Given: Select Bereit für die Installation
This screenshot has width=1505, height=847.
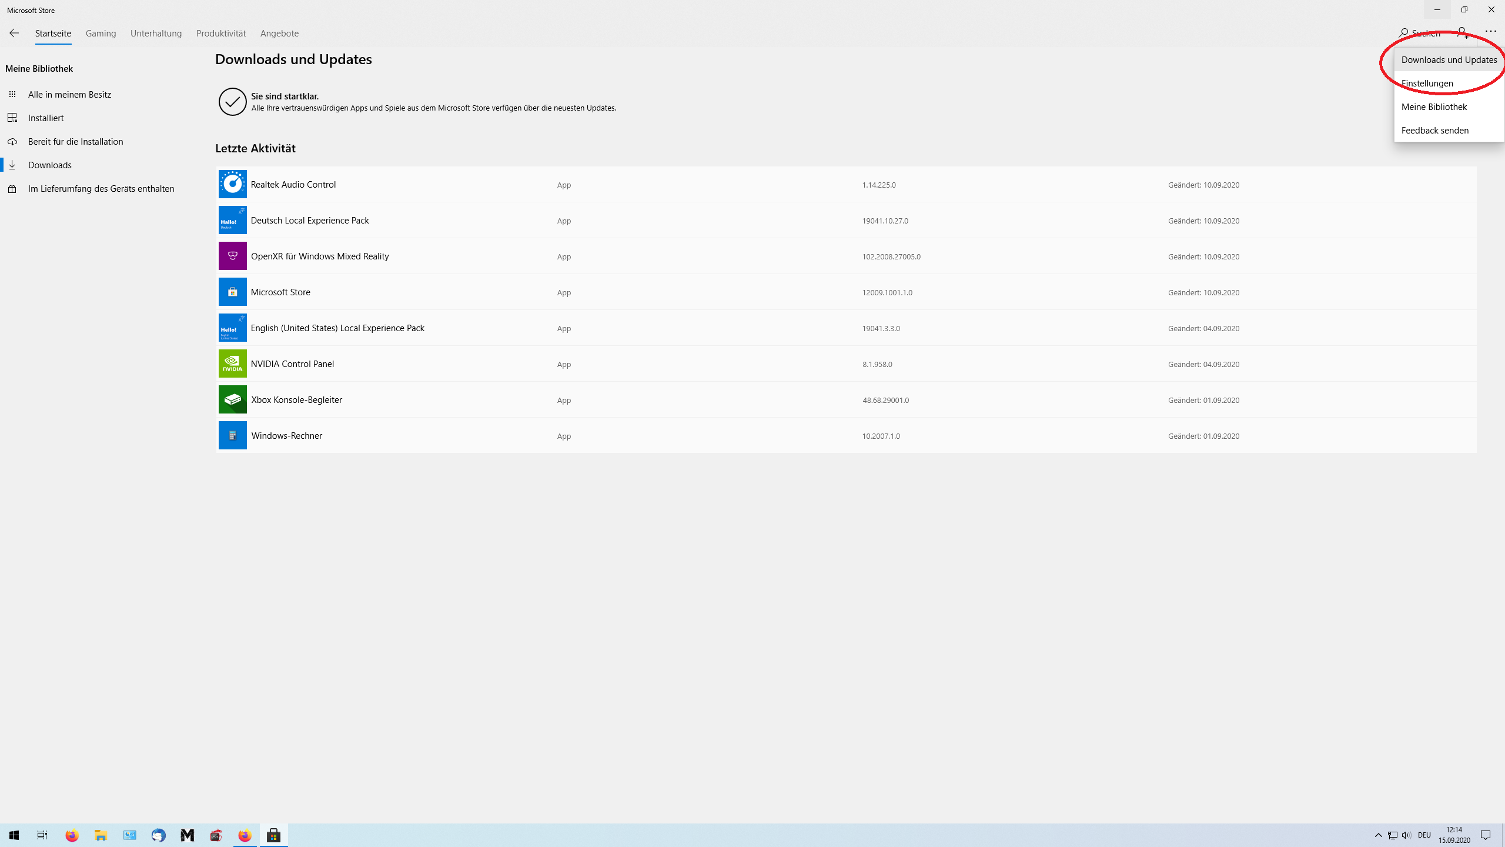Looking at the screenshot, I should click(75, 142).
